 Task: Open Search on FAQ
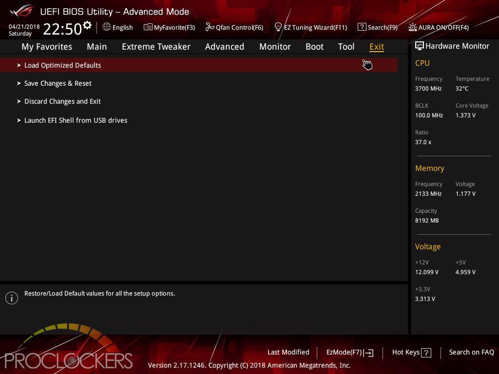(471, 353)
